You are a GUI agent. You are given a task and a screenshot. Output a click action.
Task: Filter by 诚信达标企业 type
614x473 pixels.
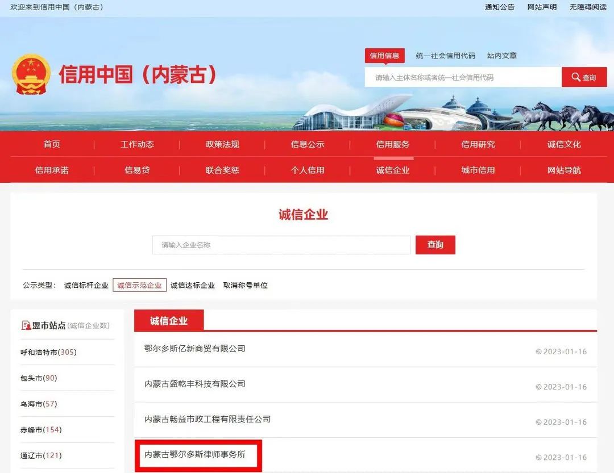(193, 285)
